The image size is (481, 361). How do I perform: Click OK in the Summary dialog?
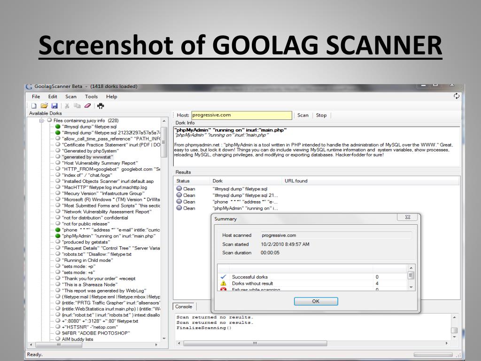pos(316,301)
